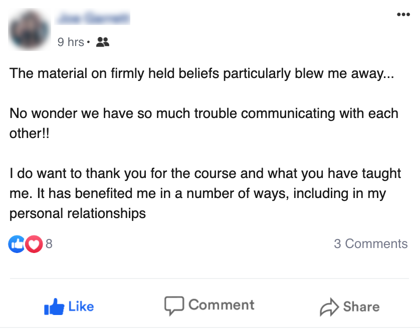
Task: Click the "personal relationships" text line
Action: point(78,213)
